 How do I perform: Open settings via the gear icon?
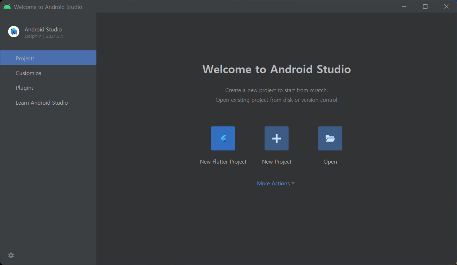tap(11, 255)
